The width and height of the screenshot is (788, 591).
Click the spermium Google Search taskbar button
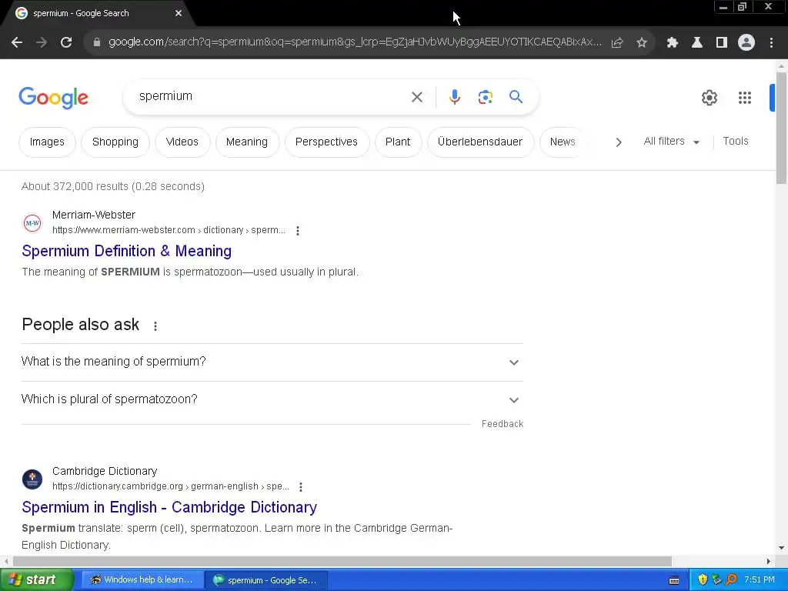(x=266, y=580)
